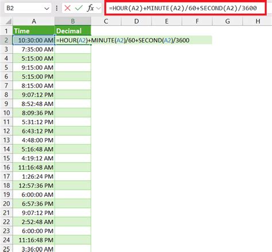Select column C header
The width and height of the screenshot is (272, 252).
pos(106,21)
